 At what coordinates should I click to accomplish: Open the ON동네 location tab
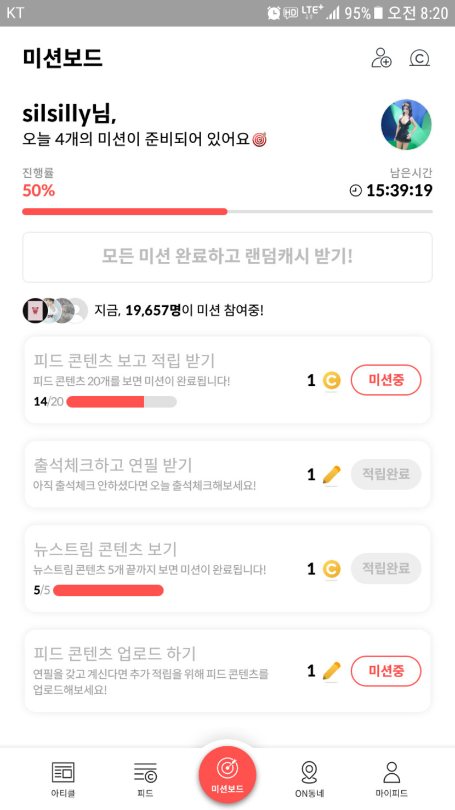coord(309,778)
